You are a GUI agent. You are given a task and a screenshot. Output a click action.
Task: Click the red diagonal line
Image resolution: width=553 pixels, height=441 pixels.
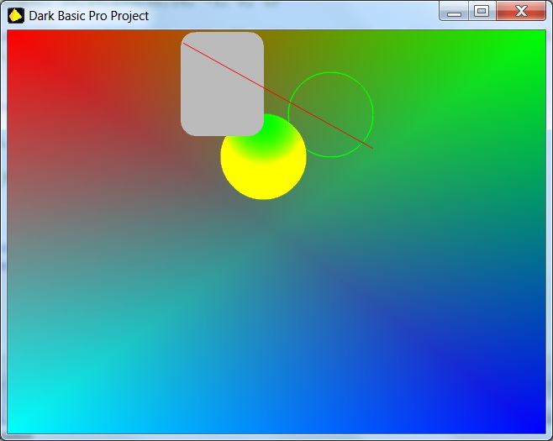point(277,96)
